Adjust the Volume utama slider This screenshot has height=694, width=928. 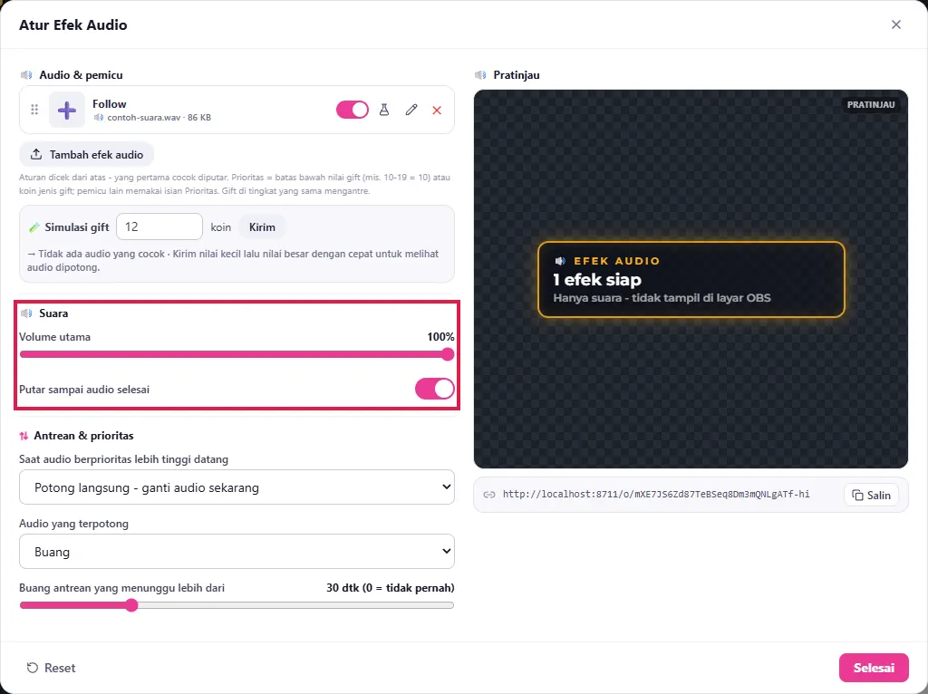[x=237, y=354]
